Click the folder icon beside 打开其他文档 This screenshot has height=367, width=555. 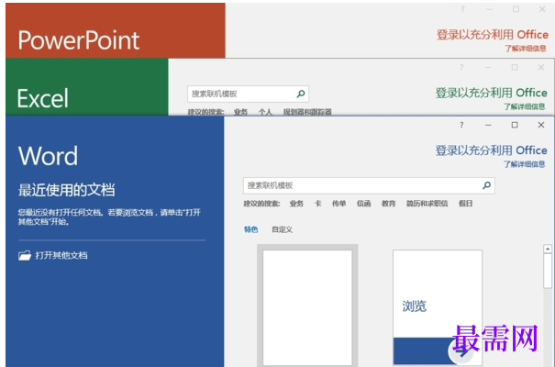[25, 255]
